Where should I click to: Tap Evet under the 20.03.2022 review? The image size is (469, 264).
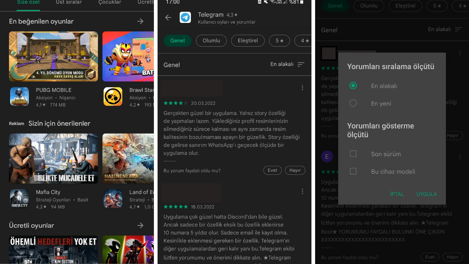click(273, 170)
